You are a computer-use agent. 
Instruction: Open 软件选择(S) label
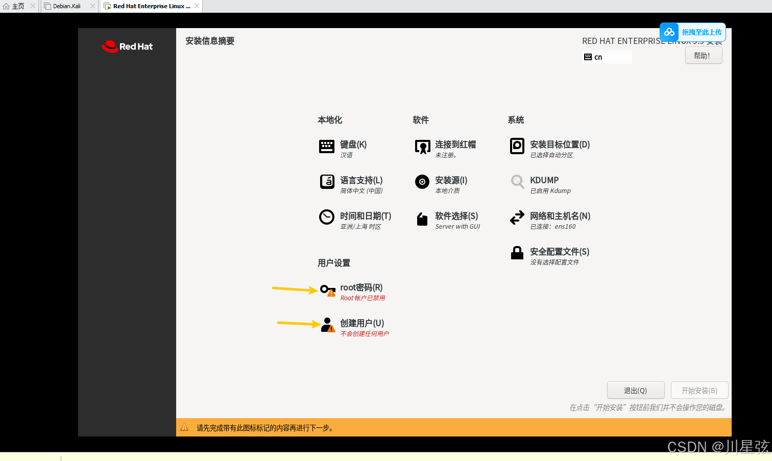[456, 216]
